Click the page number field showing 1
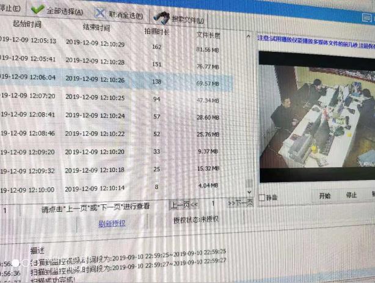This screenshot has height=283, width=375. [x=213, y=204]
